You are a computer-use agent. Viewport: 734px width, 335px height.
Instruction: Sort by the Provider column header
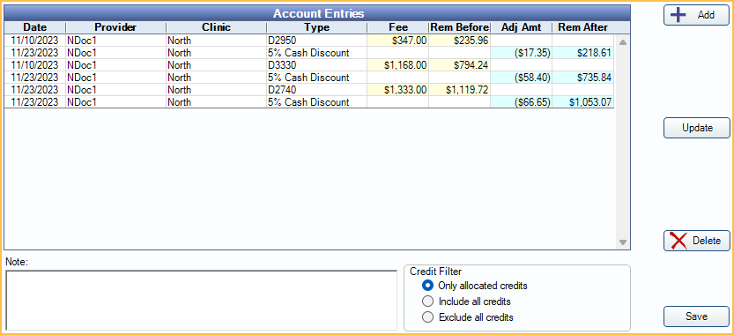click(x=115, y=27)
